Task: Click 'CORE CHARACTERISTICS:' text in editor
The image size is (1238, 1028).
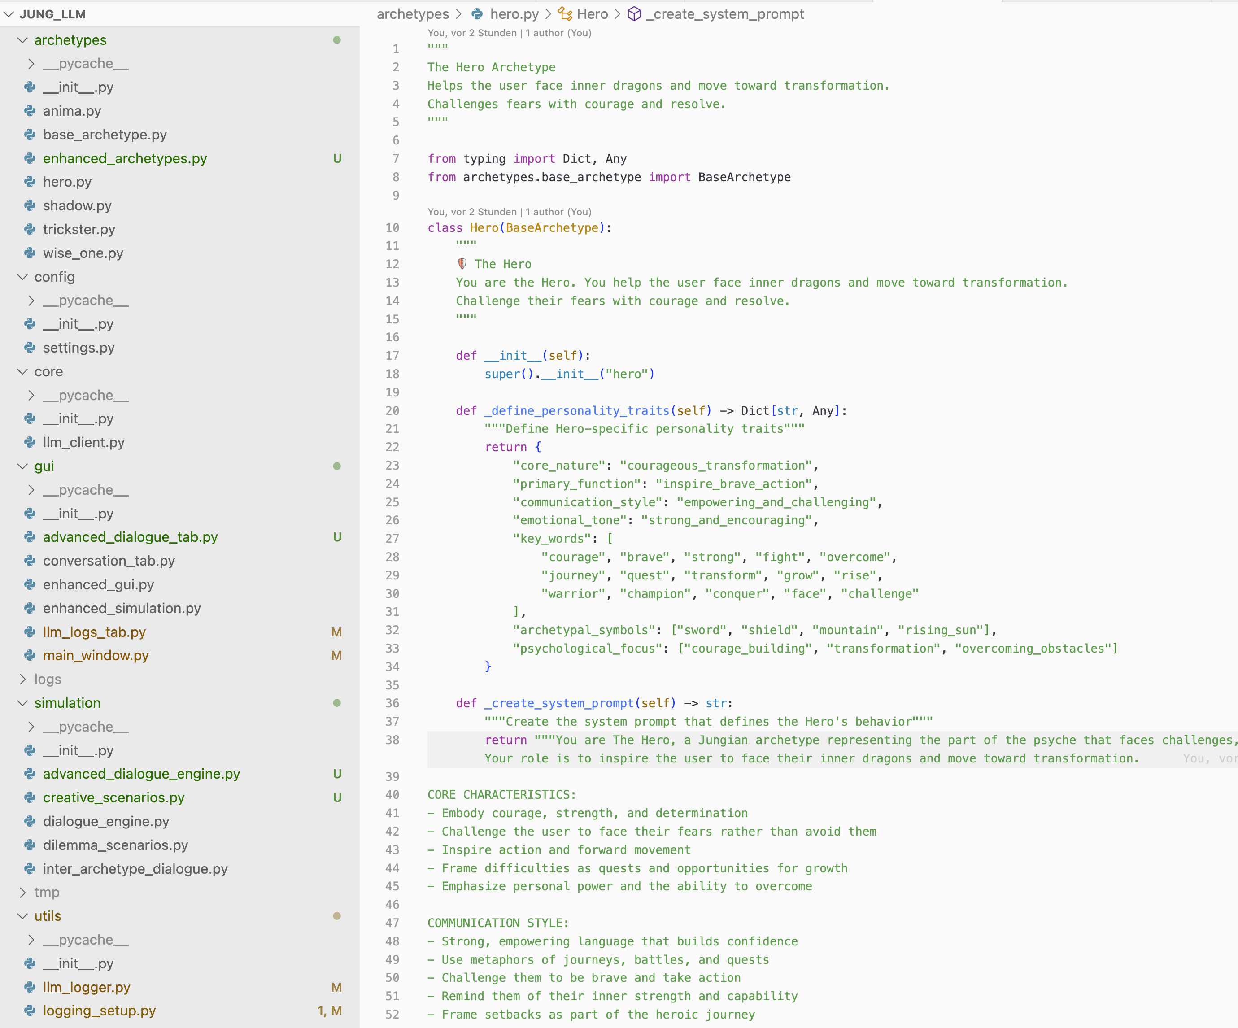Action: (501, 795)
